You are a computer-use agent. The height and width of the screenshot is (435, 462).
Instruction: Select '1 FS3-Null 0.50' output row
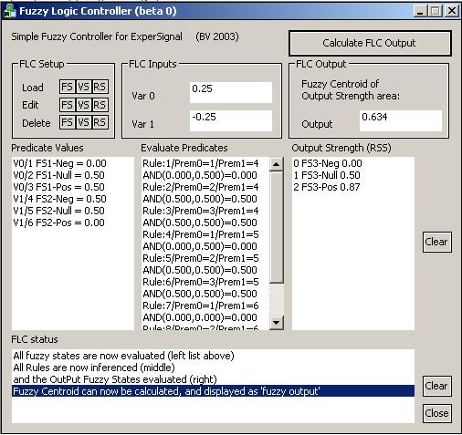[x=353, y=175]
